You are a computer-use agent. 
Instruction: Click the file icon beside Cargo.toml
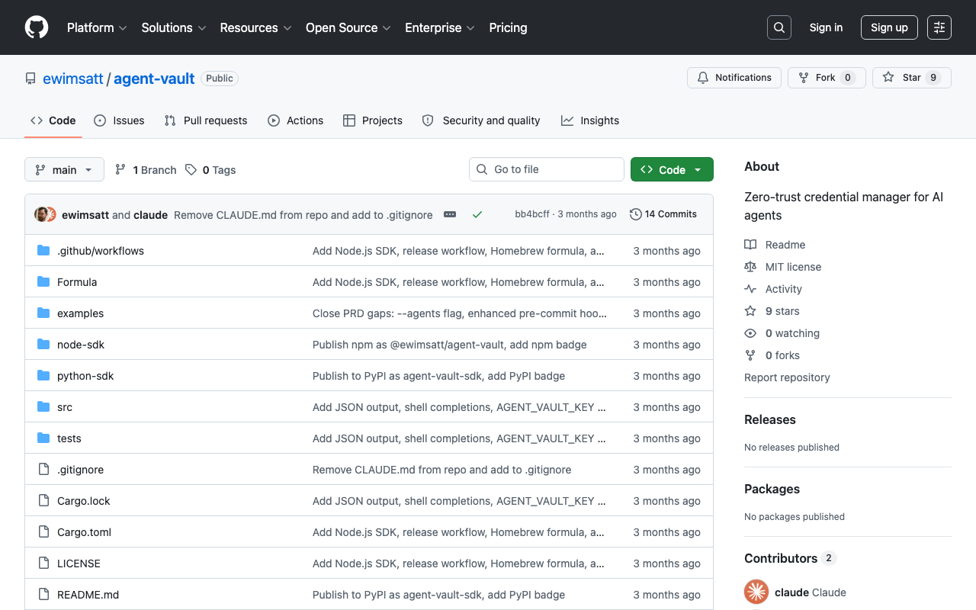click(43, 532)
